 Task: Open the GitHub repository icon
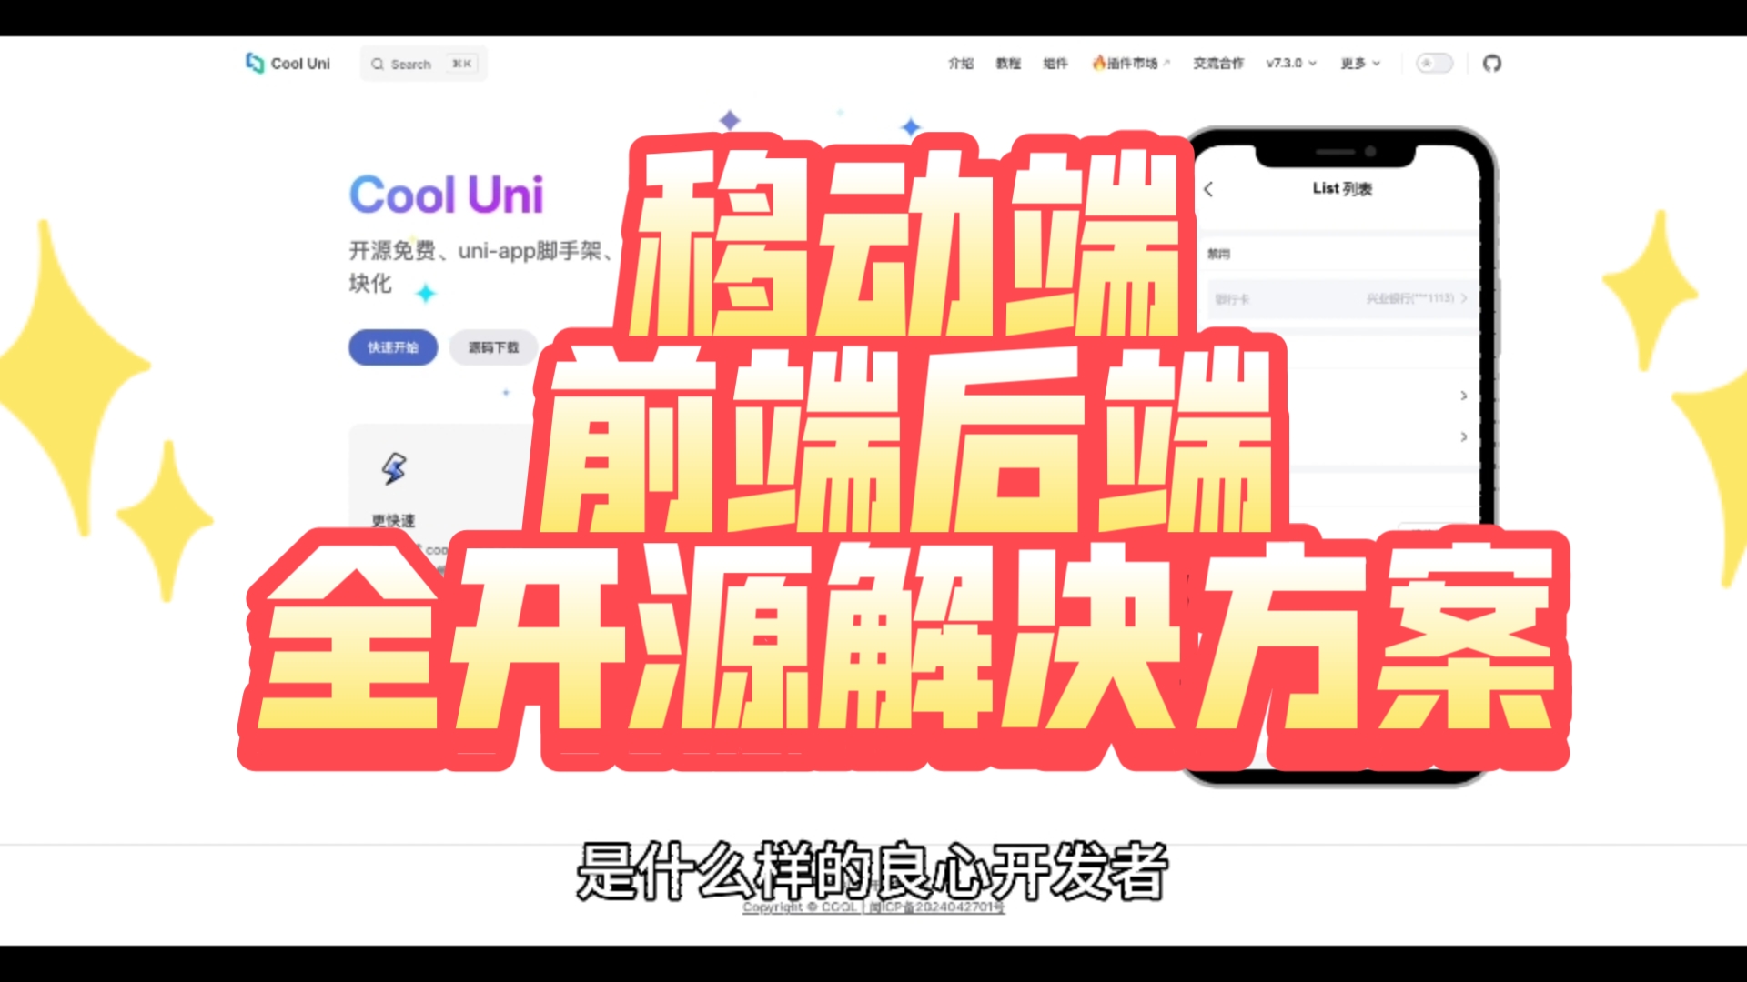[1492, 63]
